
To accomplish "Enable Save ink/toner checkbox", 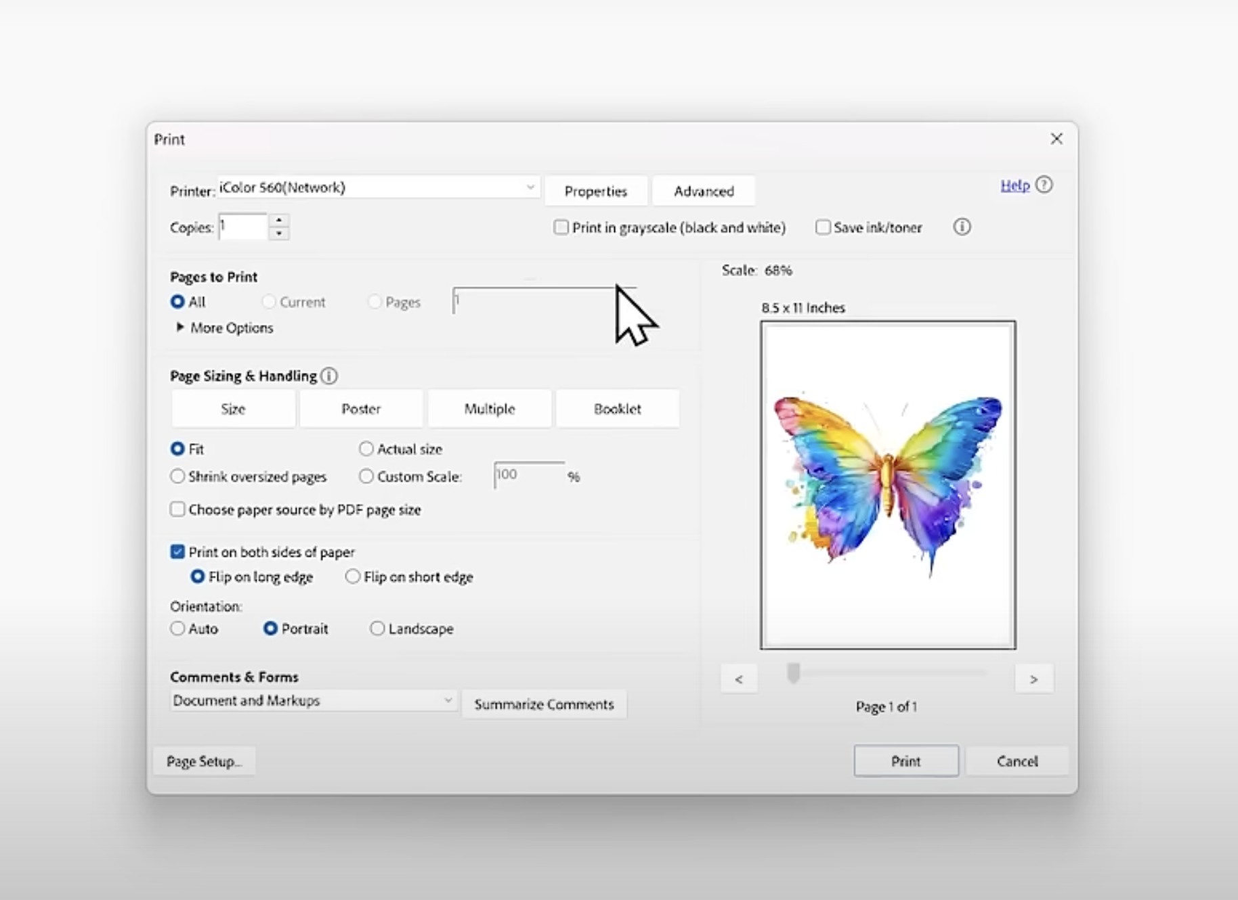I will [823, 227].
